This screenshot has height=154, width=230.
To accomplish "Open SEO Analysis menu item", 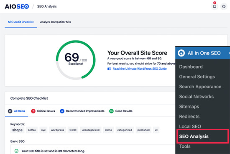I will pos(202,136).
